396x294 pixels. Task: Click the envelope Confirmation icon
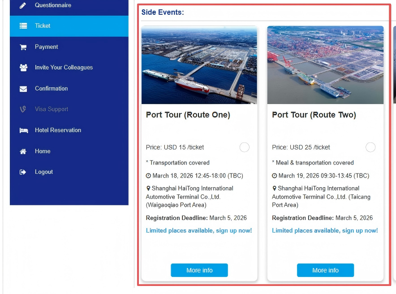[x=23, y=89]
